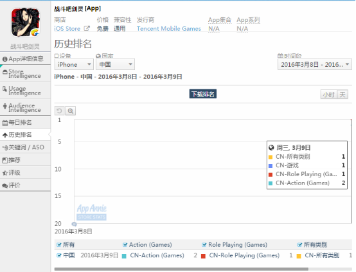Toggle the 所有 checkbox
356x272 pixels.
(x=59, y=245)
